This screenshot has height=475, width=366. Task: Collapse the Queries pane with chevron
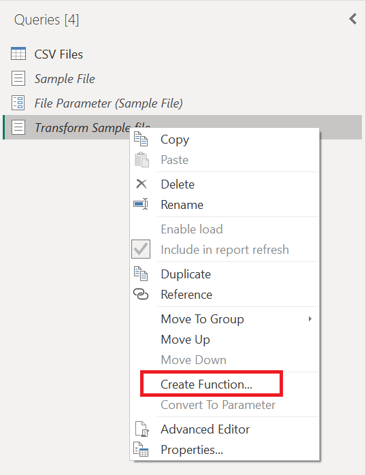pos(353,19)
